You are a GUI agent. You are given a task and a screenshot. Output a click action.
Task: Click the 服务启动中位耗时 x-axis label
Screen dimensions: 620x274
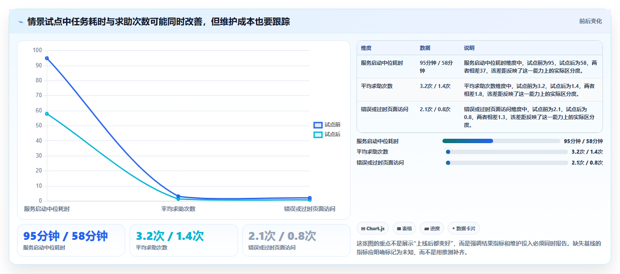47,209
